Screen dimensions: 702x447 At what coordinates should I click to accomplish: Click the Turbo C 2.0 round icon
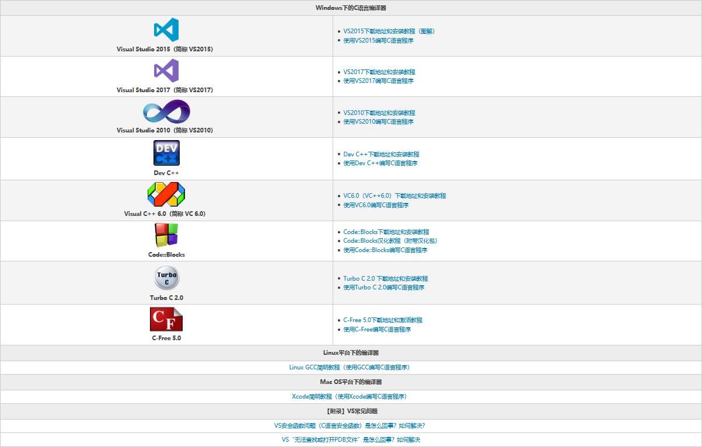tap(166, 277)
